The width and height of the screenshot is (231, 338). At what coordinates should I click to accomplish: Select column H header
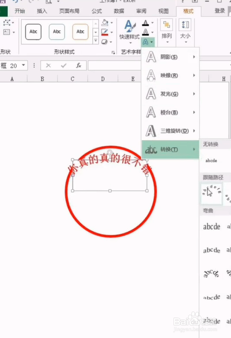pyautogui.click(x=224, y=79)
